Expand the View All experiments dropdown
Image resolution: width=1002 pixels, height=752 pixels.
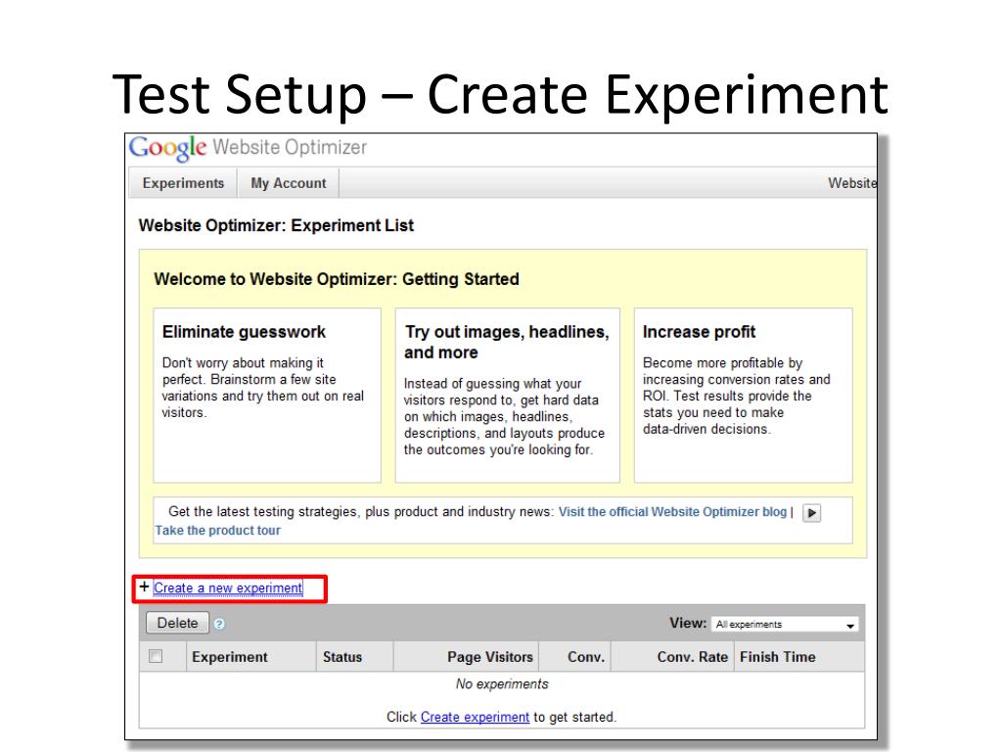click(785, 625)
